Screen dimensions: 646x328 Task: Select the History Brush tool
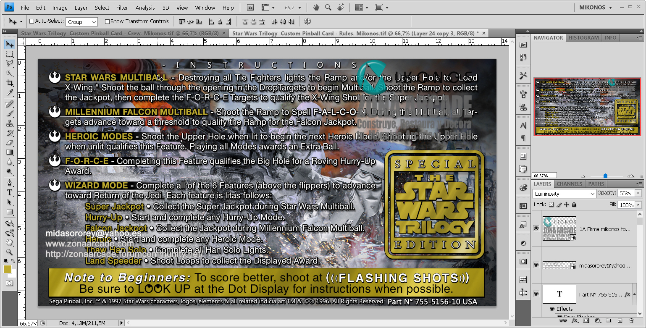pos(10,133)
